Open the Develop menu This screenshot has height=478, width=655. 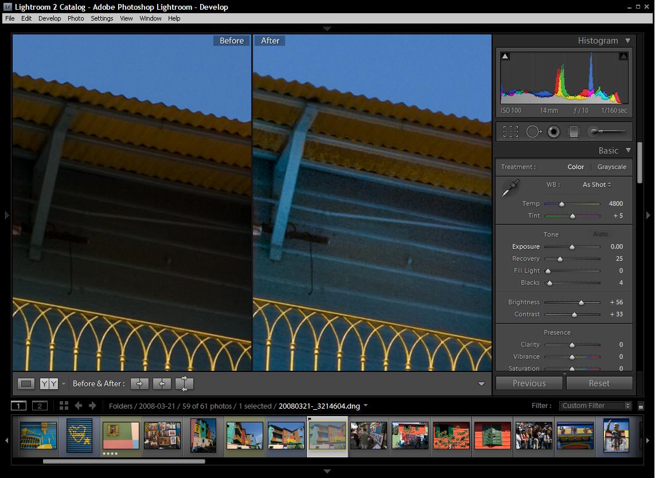(49, 18)
